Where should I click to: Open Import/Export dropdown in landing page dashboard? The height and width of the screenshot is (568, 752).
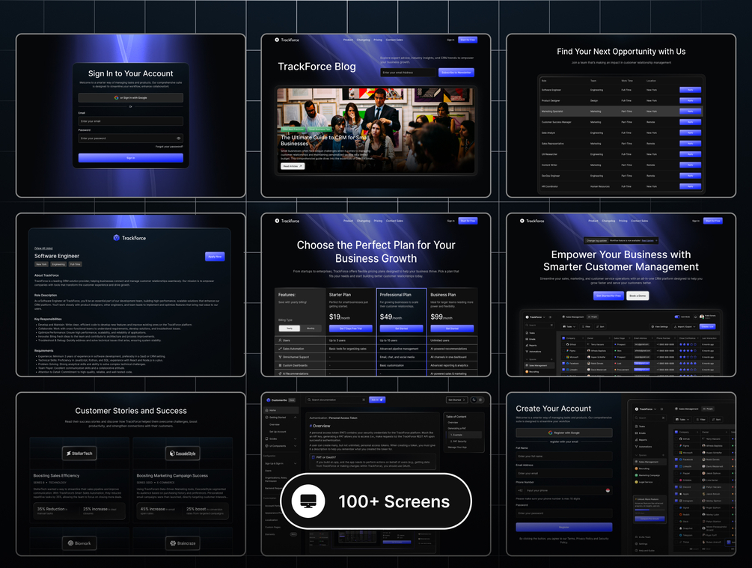684,326
